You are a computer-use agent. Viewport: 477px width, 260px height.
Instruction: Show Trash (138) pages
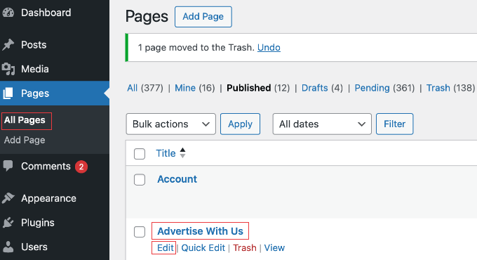450,88
